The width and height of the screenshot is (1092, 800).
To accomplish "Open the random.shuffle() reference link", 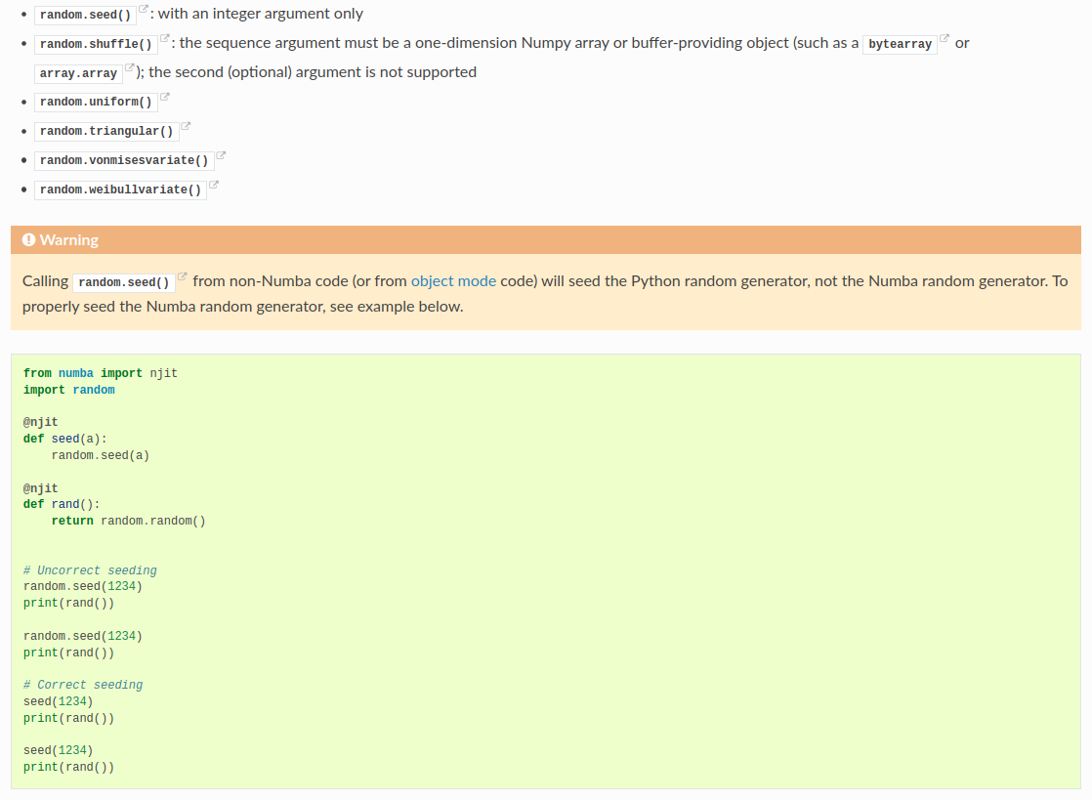I will coord(96,44).
